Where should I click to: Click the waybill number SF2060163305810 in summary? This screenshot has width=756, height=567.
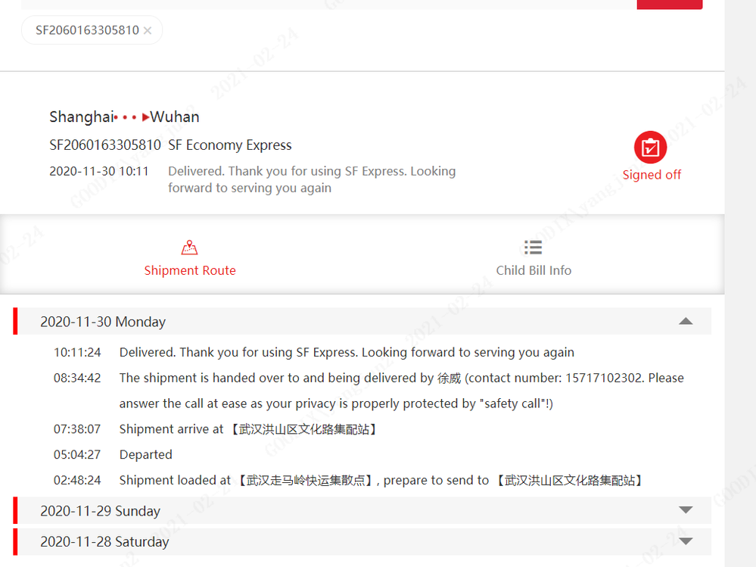coord(105,145)
